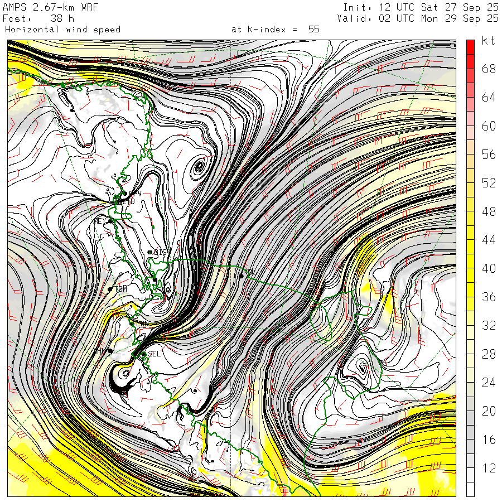Click the 'Horizontal wind speed' label
The height and width of the screenshot is (502, 502).
click(x=62, y=29)
